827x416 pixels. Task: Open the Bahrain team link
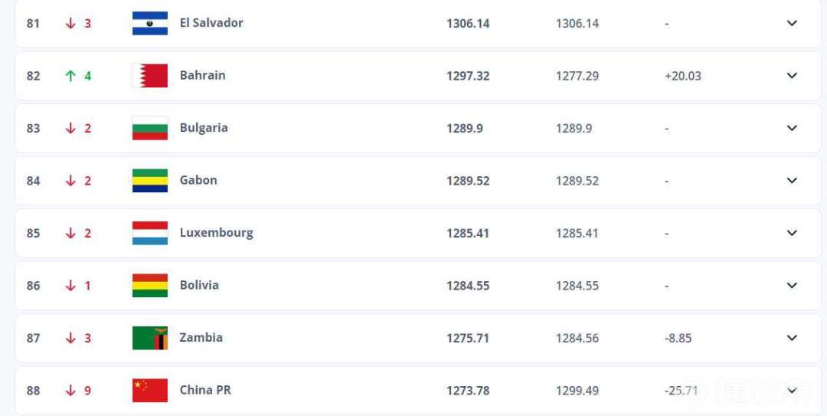coord(202,75)
